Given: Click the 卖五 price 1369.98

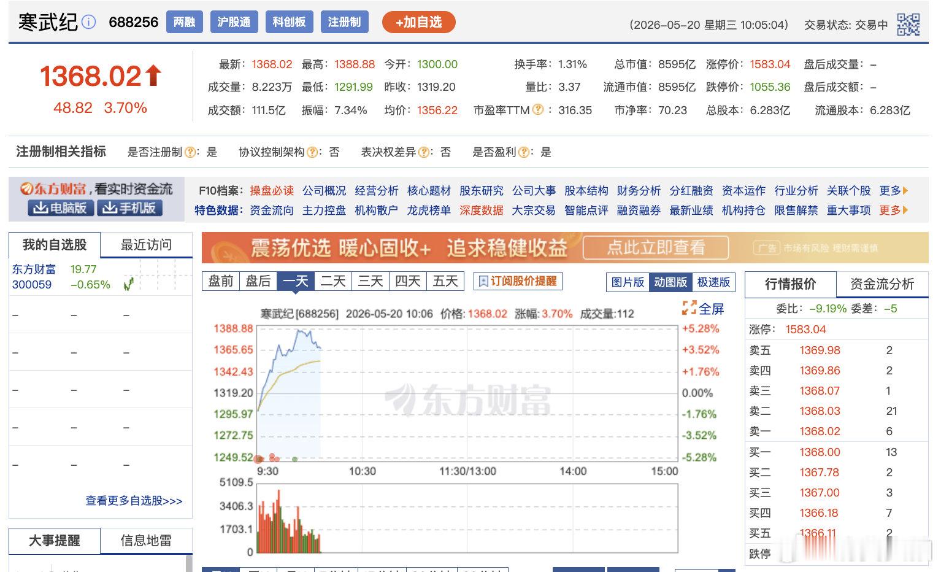Looking at the screenshot, I should pos(820,350).
